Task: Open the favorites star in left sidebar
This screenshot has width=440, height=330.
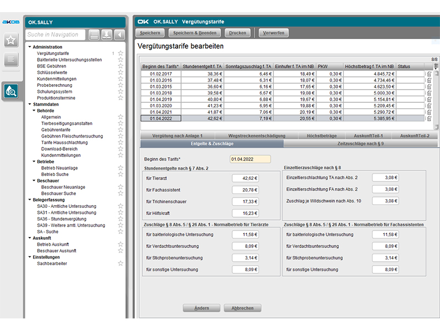Action: pyautogui.click(x=10, y=40)
